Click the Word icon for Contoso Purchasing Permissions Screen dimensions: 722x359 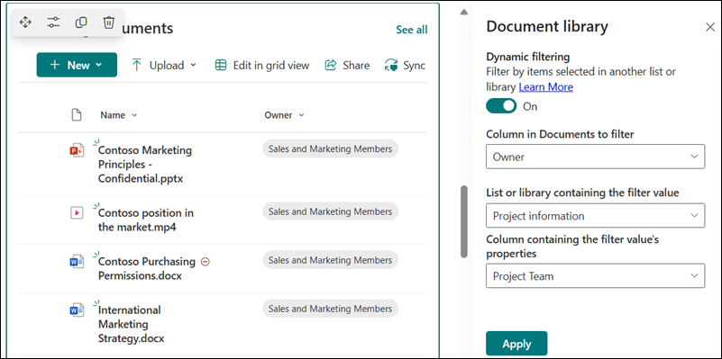click(x=77, y=262)
